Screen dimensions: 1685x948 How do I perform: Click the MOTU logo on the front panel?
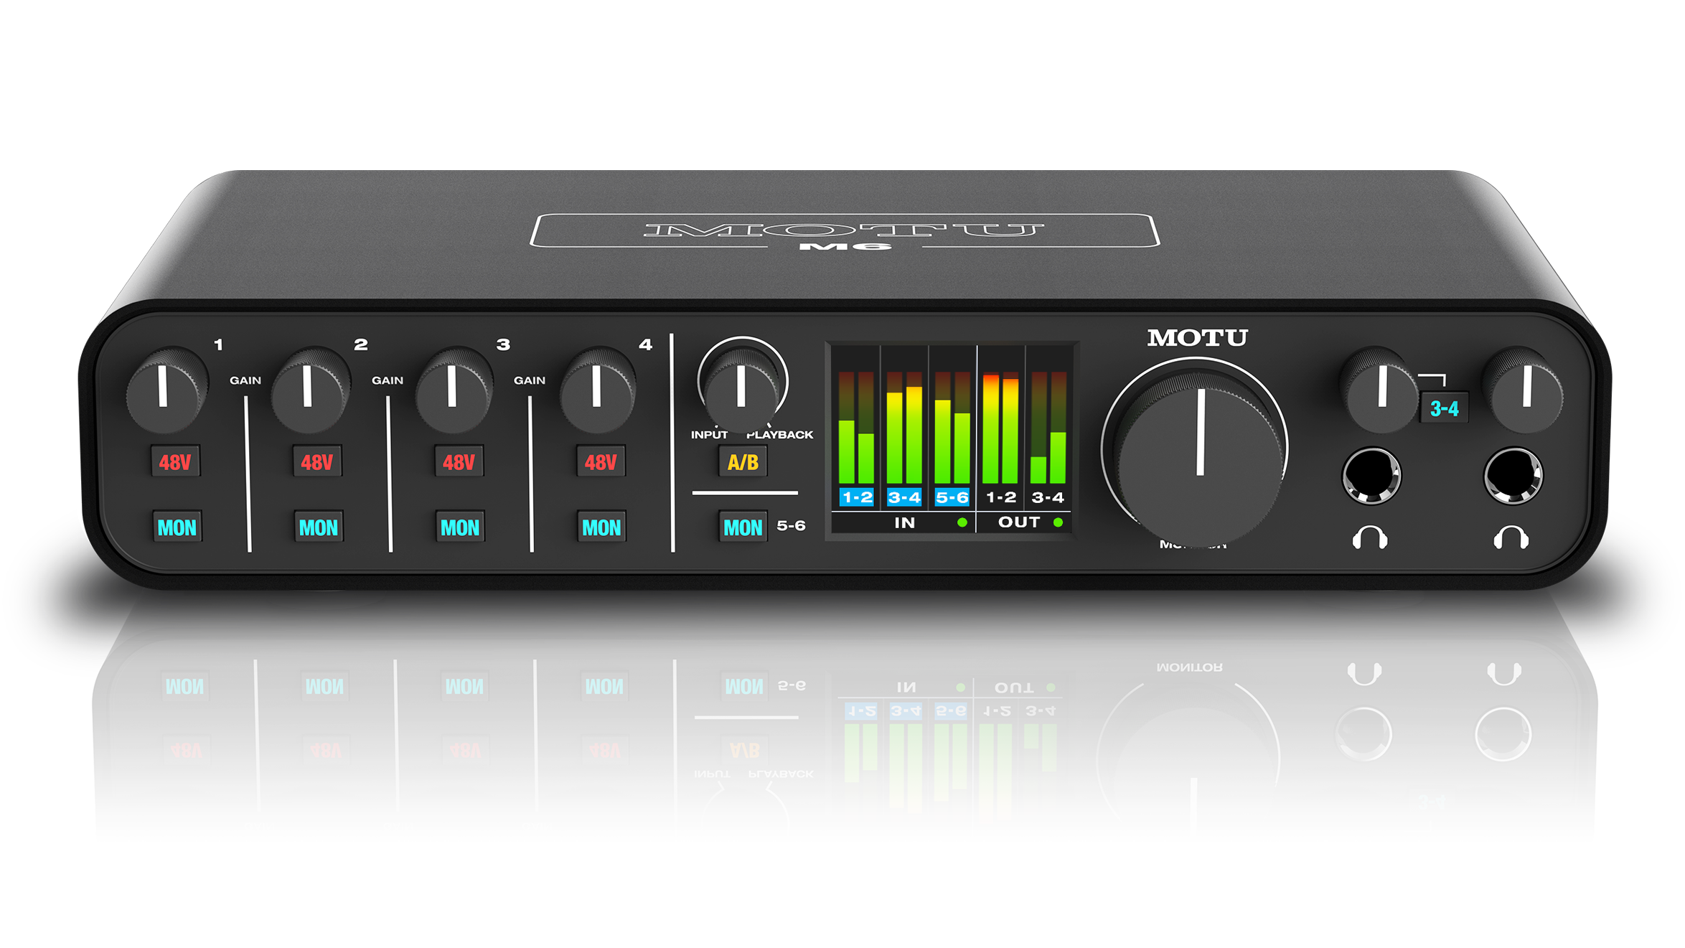(1197, 338)
